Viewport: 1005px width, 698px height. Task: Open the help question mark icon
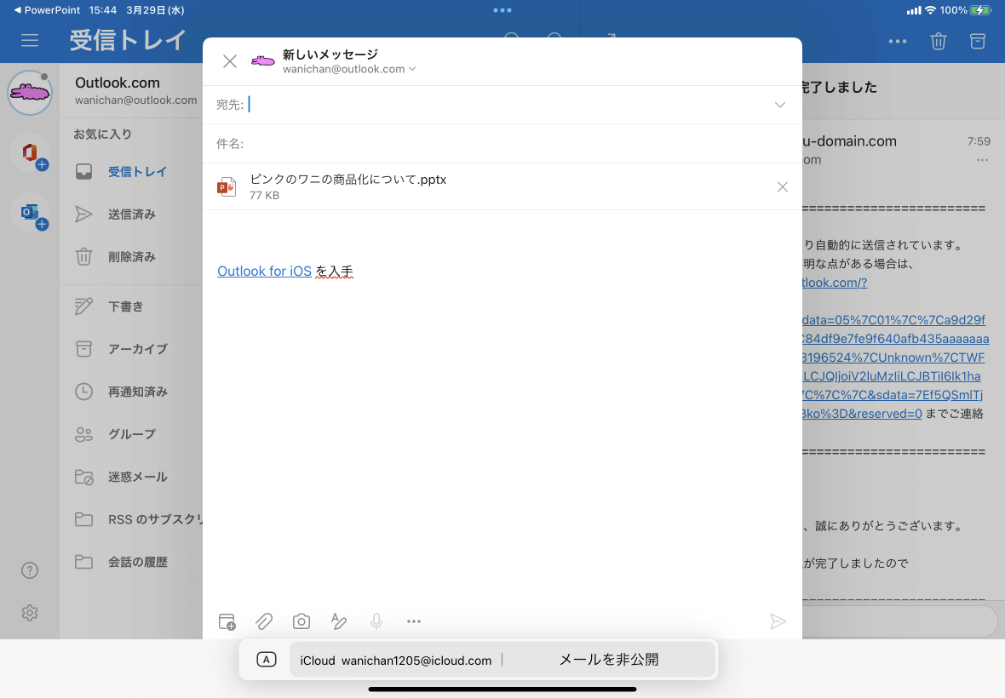coord(30,570)
